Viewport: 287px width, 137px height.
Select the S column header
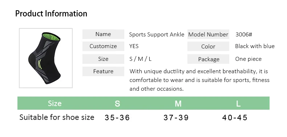(x=117, y=103)
